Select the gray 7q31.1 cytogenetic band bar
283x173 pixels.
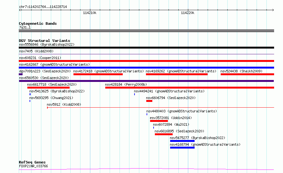tap(146, 31)
